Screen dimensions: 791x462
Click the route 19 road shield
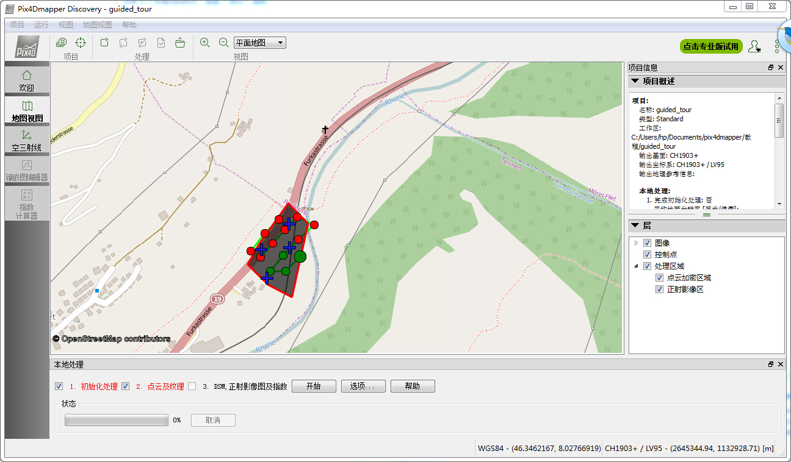pyautogui.click(x=217, y=299)
